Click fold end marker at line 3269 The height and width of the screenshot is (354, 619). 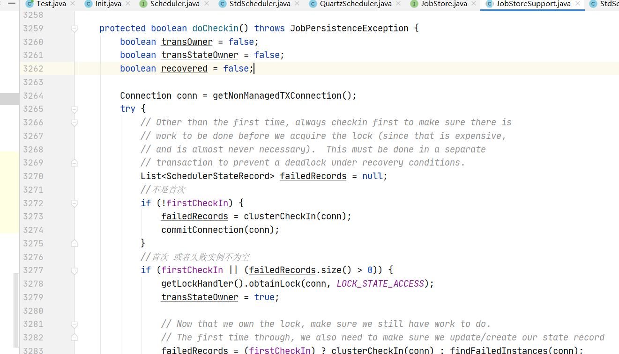pos(74,163)
